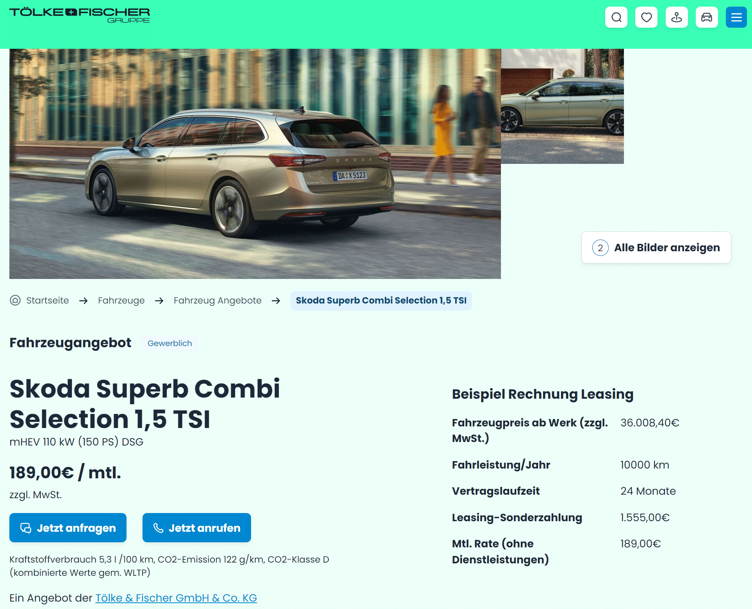The image size is (752, 609).
Task: Click the image count badge showing 2
Action: point(600,248)
